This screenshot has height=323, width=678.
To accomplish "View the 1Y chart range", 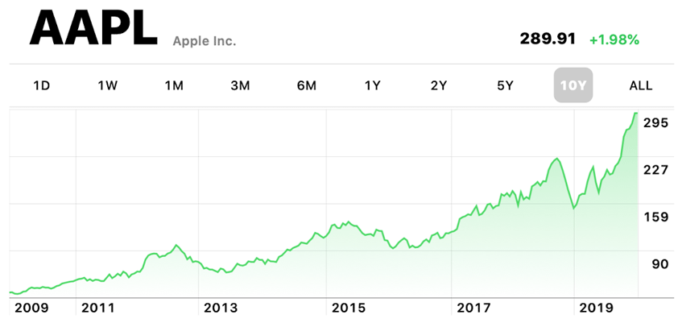I will pos(372,85).
